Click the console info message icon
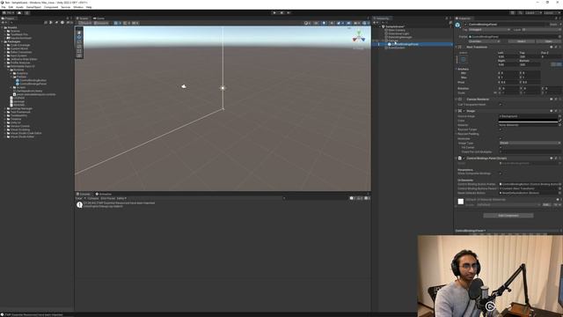 point(79,205)
